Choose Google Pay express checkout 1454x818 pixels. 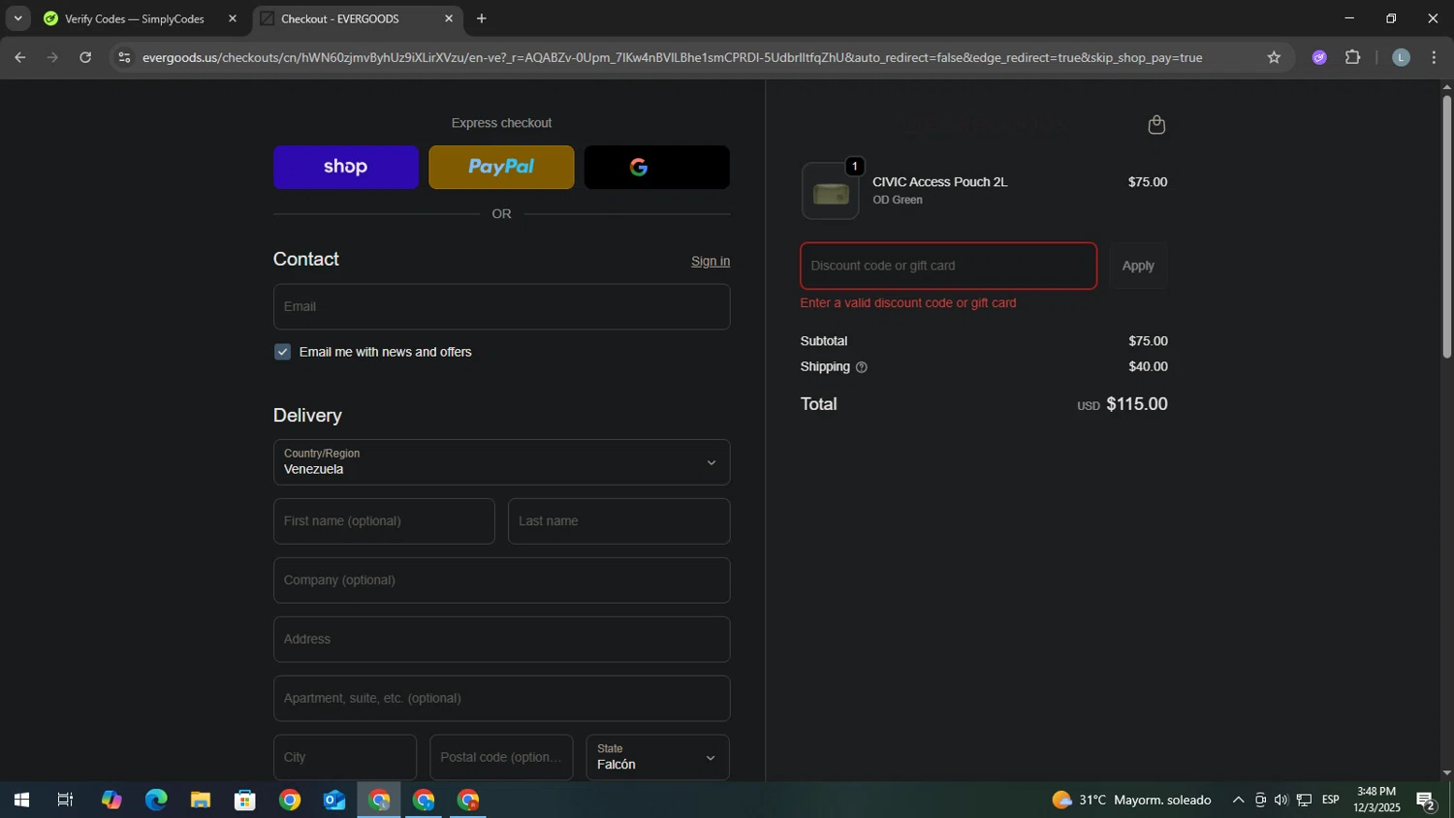656,167
